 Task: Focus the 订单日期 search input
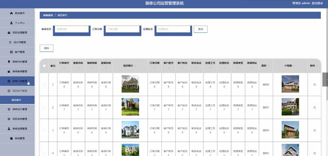(x=123, y=29)
